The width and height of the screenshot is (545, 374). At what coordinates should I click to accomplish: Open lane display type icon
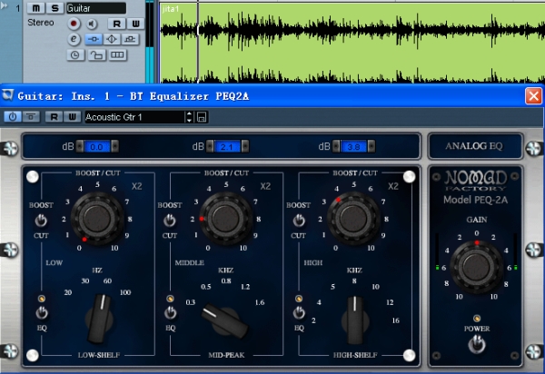coord(117,54)
